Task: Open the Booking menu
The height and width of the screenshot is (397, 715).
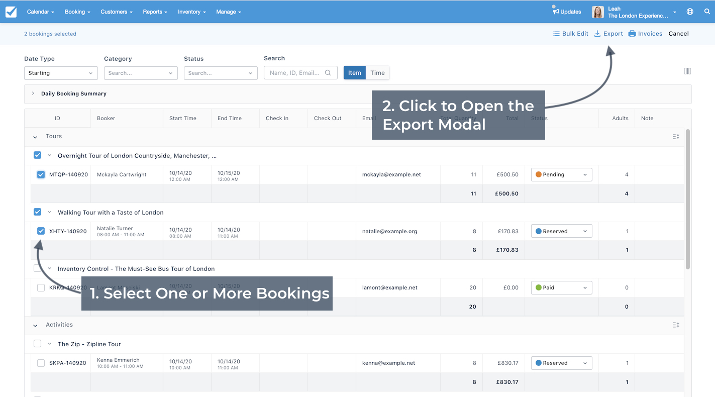Action: (x=77, y=12)
